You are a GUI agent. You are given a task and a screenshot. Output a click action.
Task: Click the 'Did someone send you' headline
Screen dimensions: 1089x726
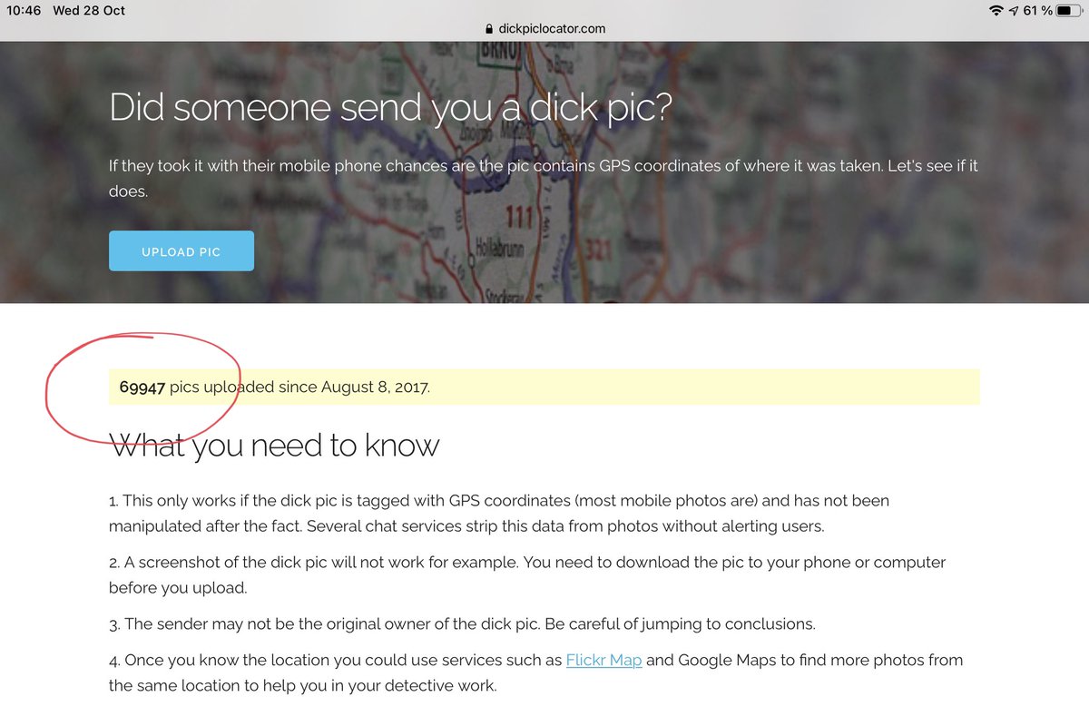coord(390,108)
